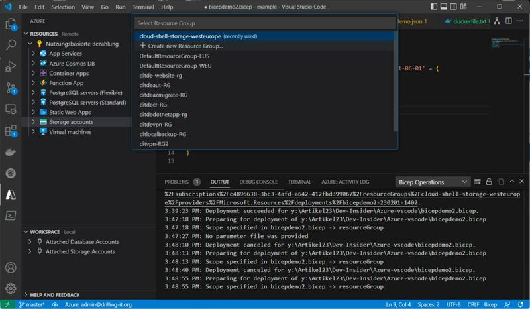Toggle bottom panel visibility
This screenshot has height=309, width=530.
tap(443, 7)
